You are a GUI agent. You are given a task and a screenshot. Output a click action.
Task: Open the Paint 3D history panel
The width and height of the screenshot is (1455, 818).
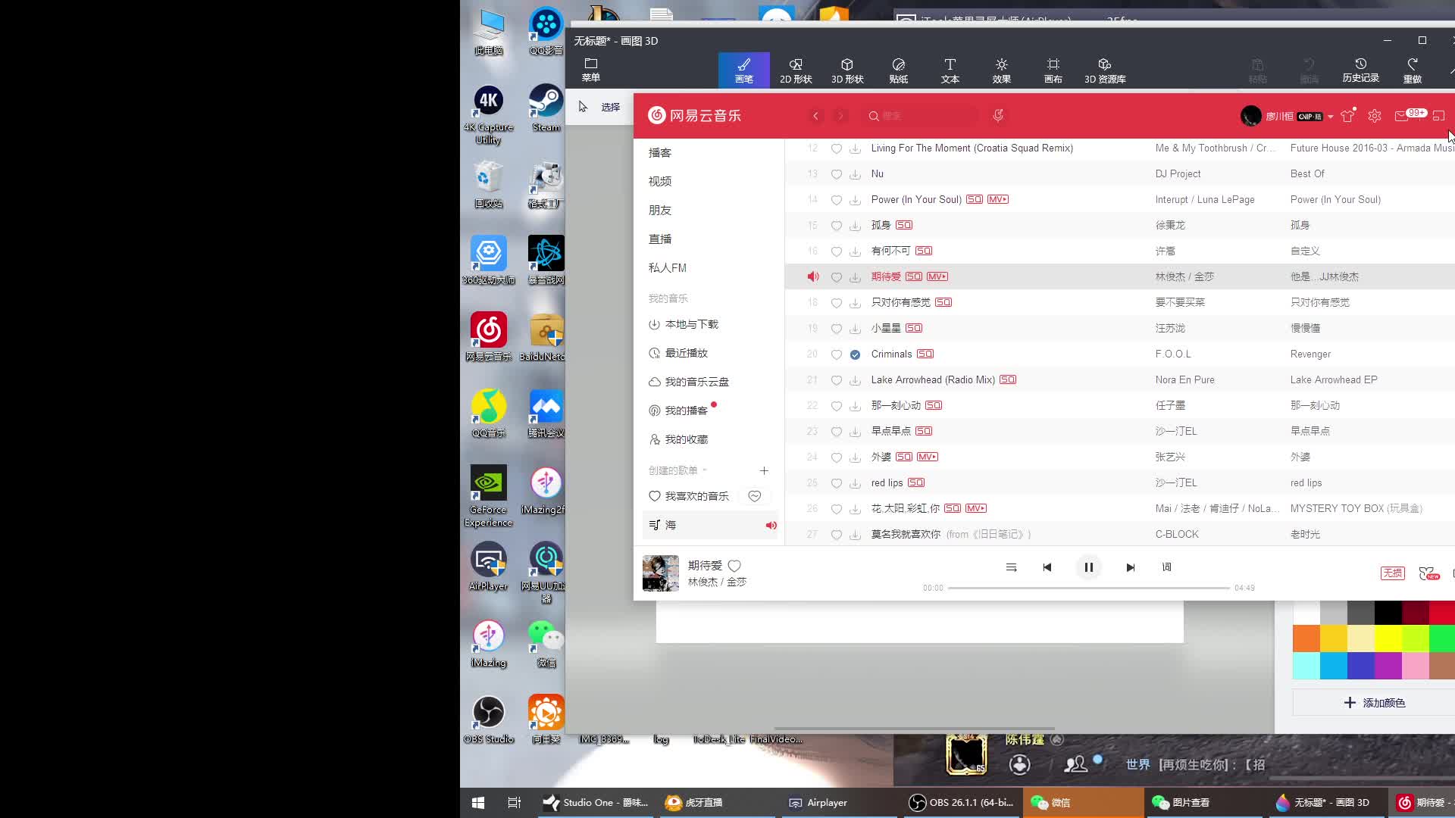[x=1360, y=70]
